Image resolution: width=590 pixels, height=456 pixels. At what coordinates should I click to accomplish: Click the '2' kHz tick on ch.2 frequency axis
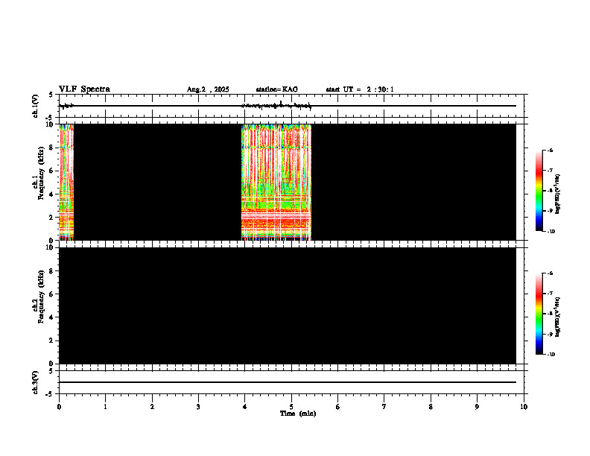coord(52,341)
